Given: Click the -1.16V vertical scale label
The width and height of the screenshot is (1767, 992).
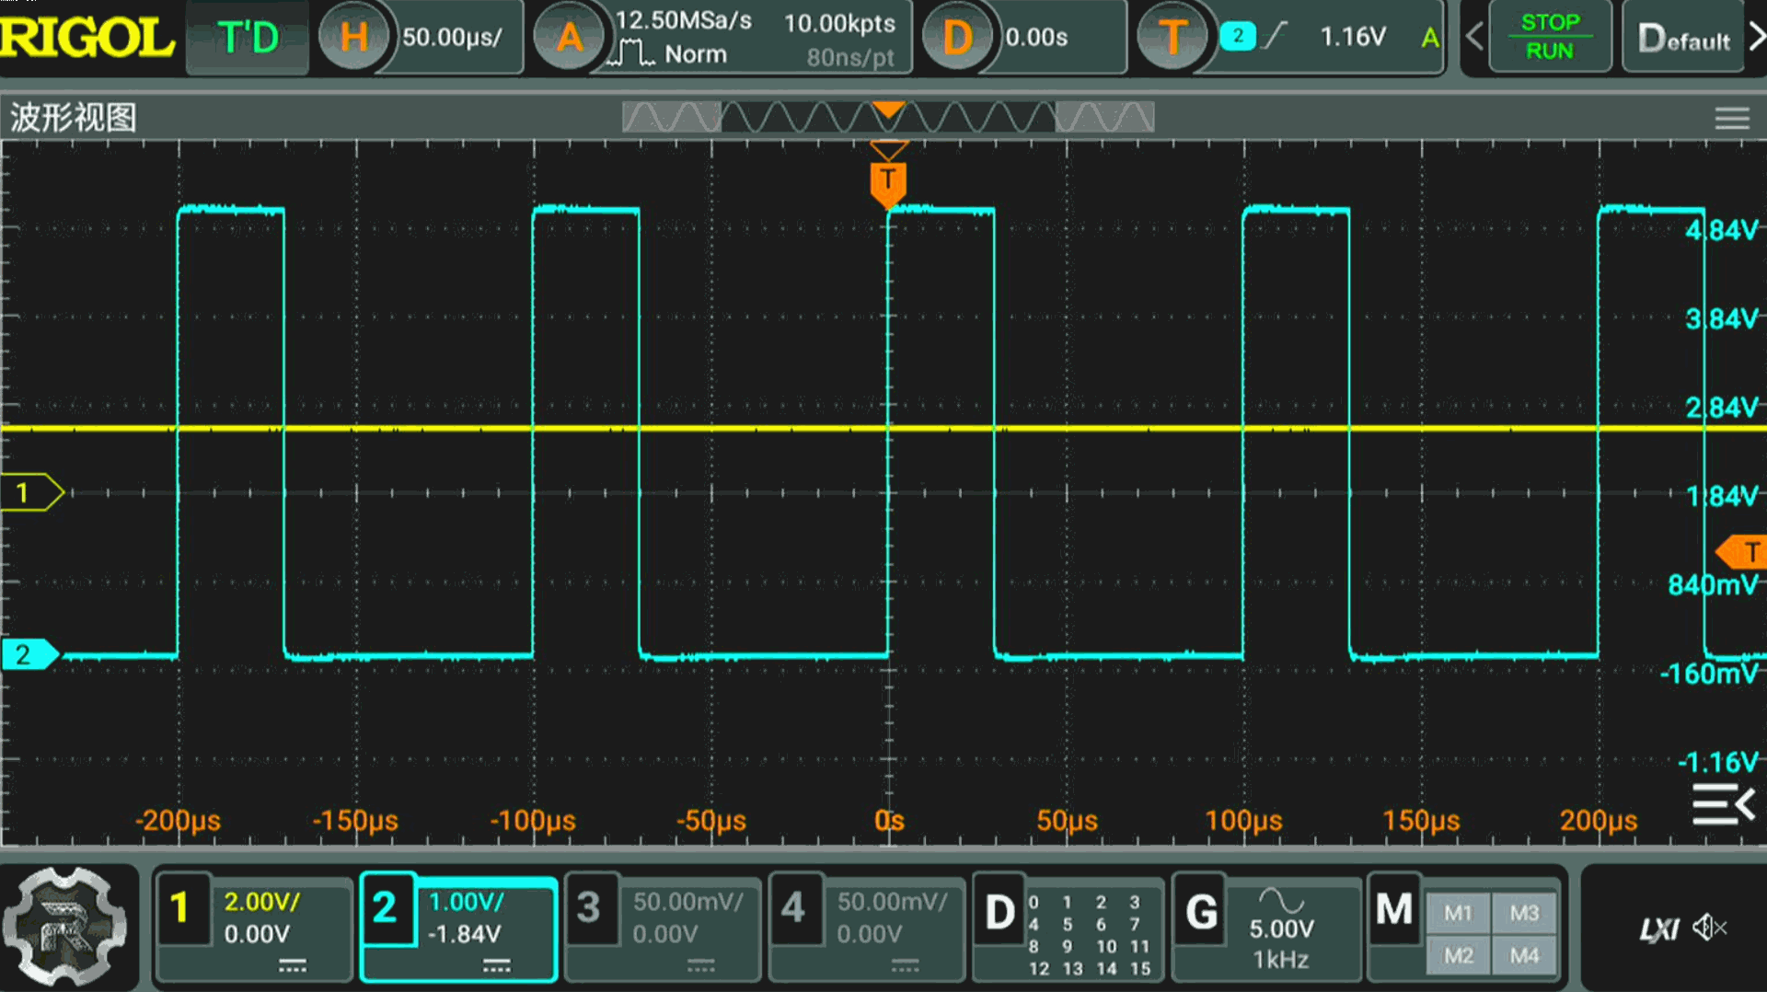Looking at the screenshot, I should [1717, 762].
